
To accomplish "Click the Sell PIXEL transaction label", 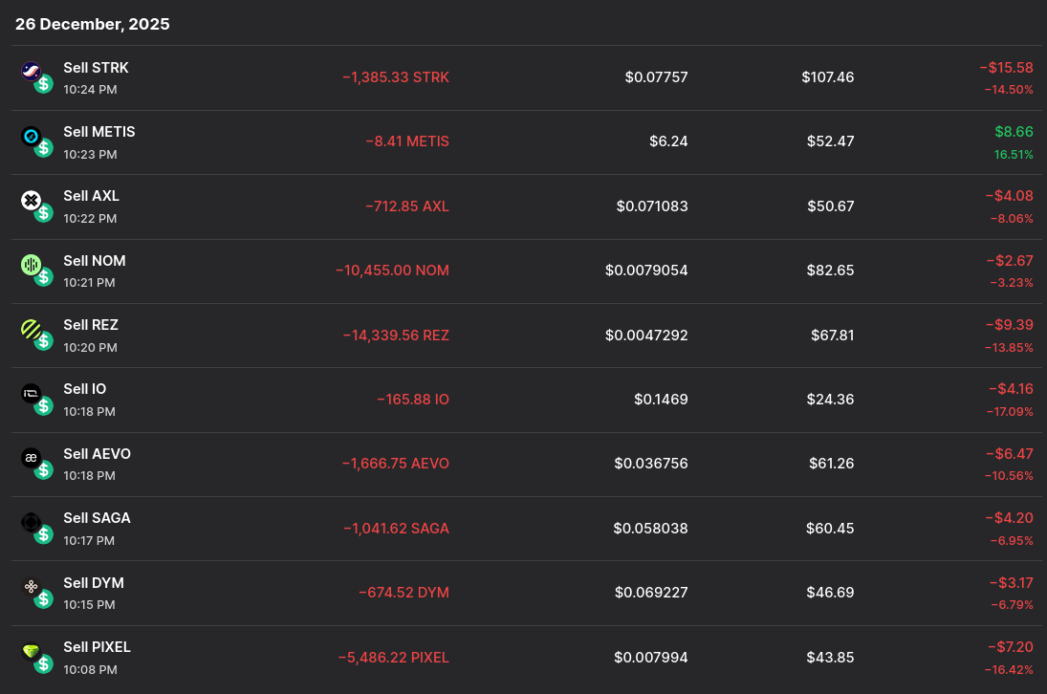I will pyautogui.click(x=97, y=647).
